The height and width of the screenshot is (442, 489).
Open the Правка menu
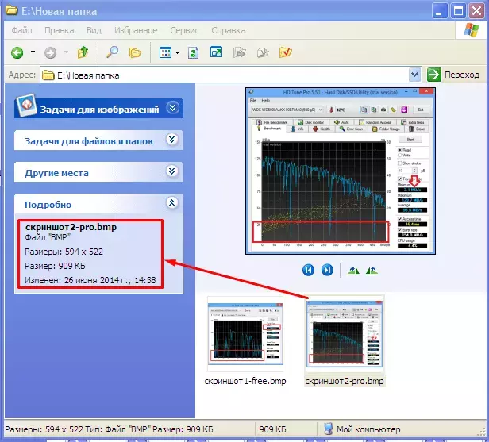tap(60, 30)
